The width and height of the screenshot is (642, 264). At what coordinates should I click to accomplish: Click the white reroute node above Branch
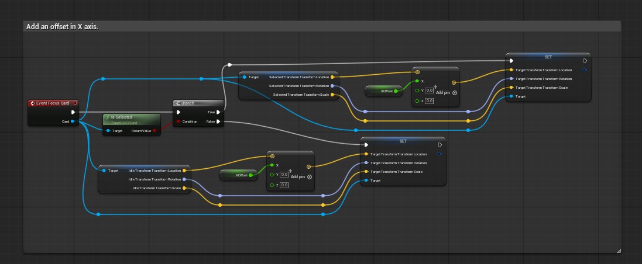point(229,65)
